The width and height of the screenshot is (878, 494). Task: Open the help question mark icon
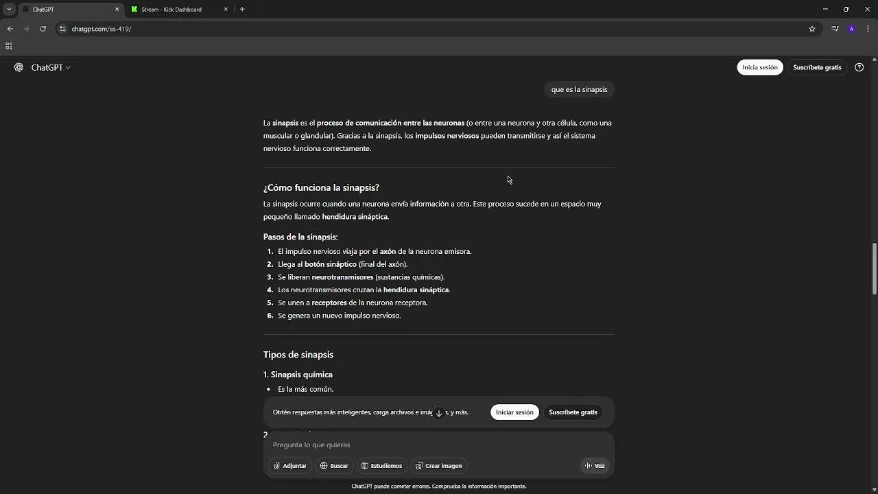pos(859,67)
